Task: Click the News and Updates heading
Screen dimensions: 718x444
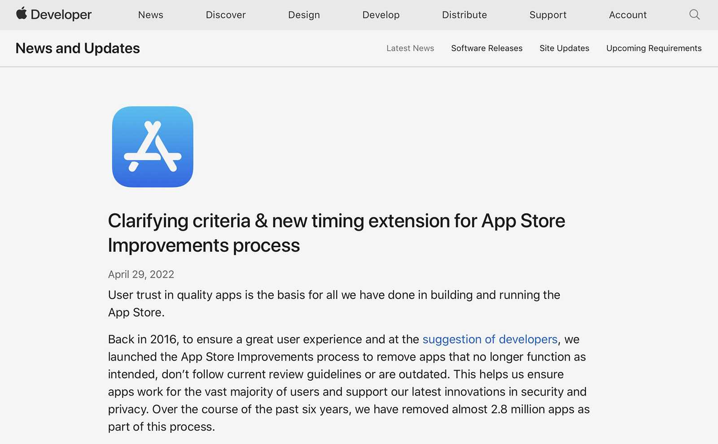Action: pos(78,48)
